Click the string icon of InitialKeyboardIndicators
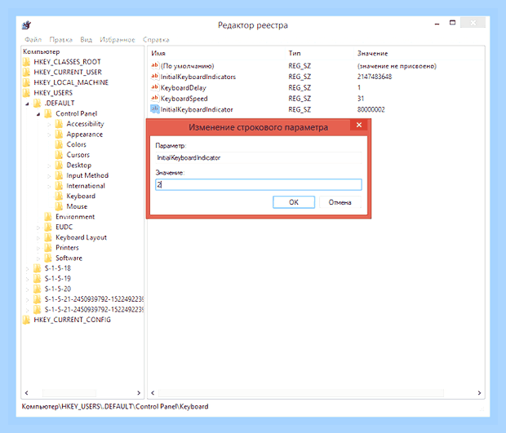The image size is (506, 433). (x=155, y=77)
